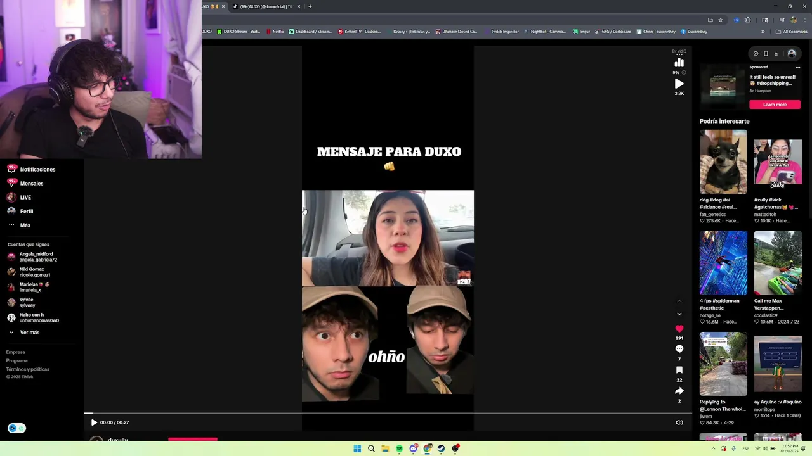Image resolution: width=812 pixels, height=456 pixels.
Task: Open the All Bookmarks folder
Action: [x=791, y=32]
